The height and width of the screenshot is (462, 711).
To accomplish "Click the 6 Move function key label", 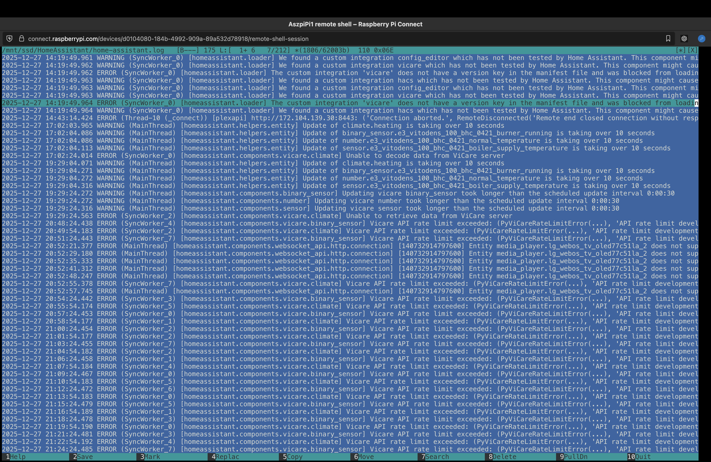I will coord(366,456).
